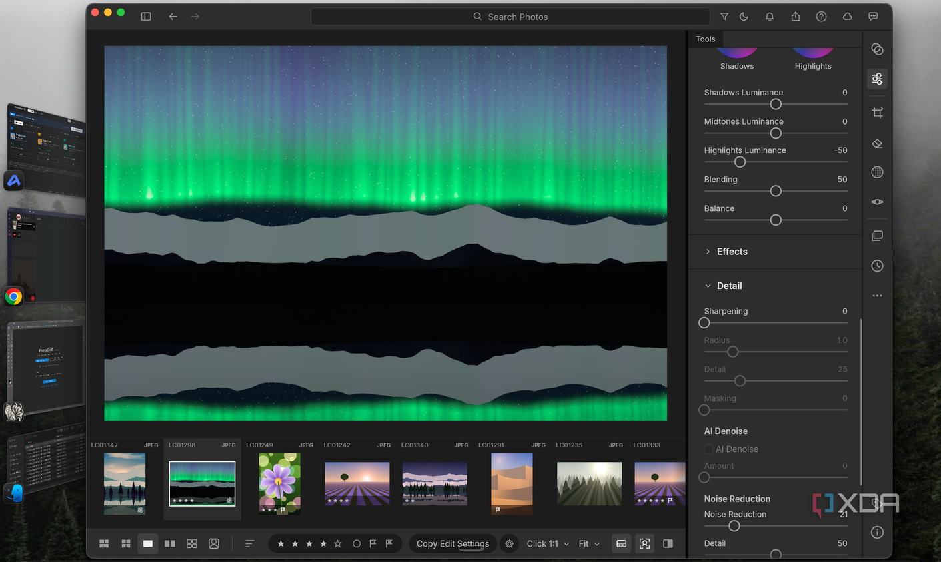Select thumbnail LC01347 in filmstrip
This screenshot has width=941, height=562.
point(125,484)
